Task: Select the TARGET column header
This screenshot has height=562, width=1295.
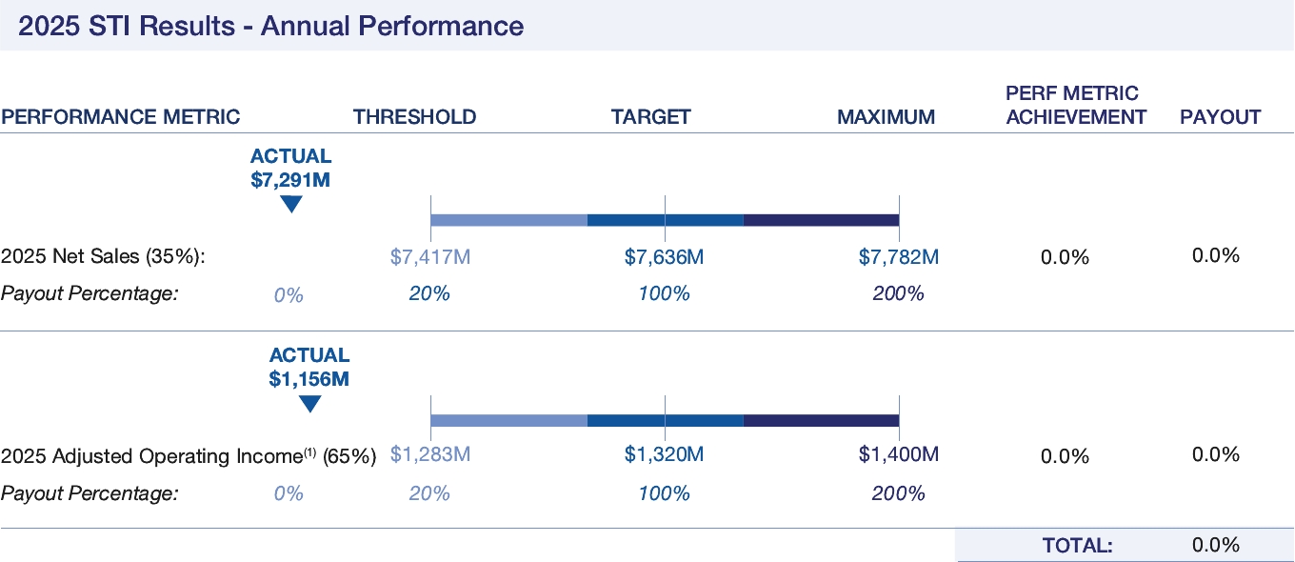Action: (650, 117)
